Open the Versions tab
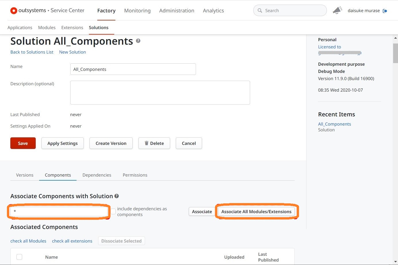Image resolution: width=398 pixels, height=265 pixels. [x=25, y=175]
